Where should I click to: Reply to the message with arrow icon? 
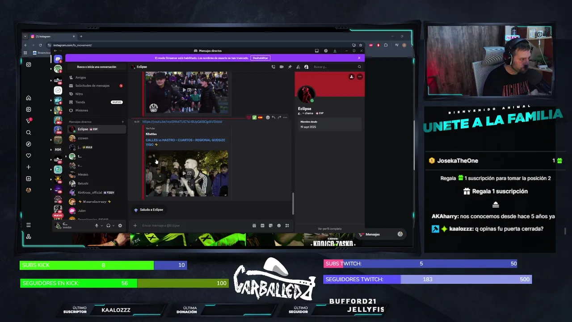tap(273, 117)
